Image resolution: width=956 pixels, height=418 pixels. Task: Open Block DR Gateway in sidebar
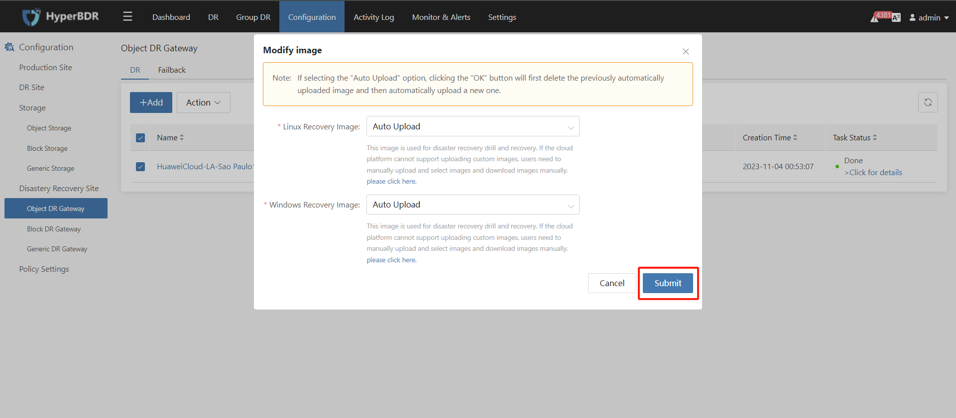54,229
